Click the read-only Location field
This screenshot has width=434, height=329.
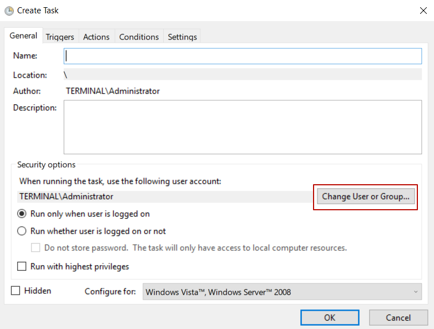coord(243,75)
